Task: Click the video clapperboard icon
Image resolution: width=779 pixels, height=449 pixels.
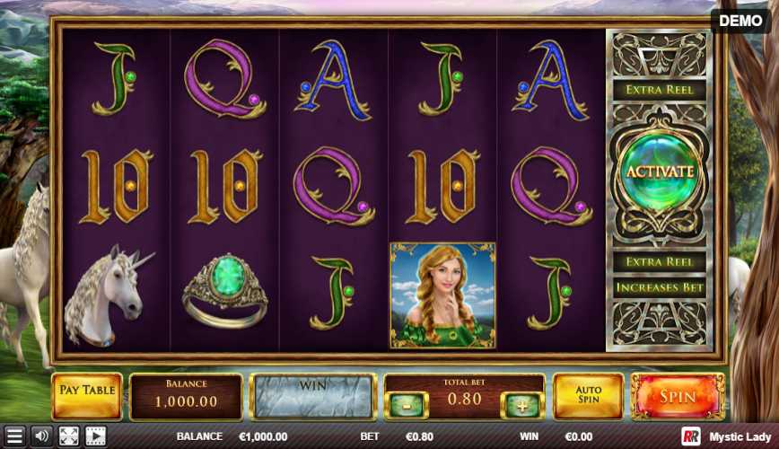Action: tap(96, 436)
